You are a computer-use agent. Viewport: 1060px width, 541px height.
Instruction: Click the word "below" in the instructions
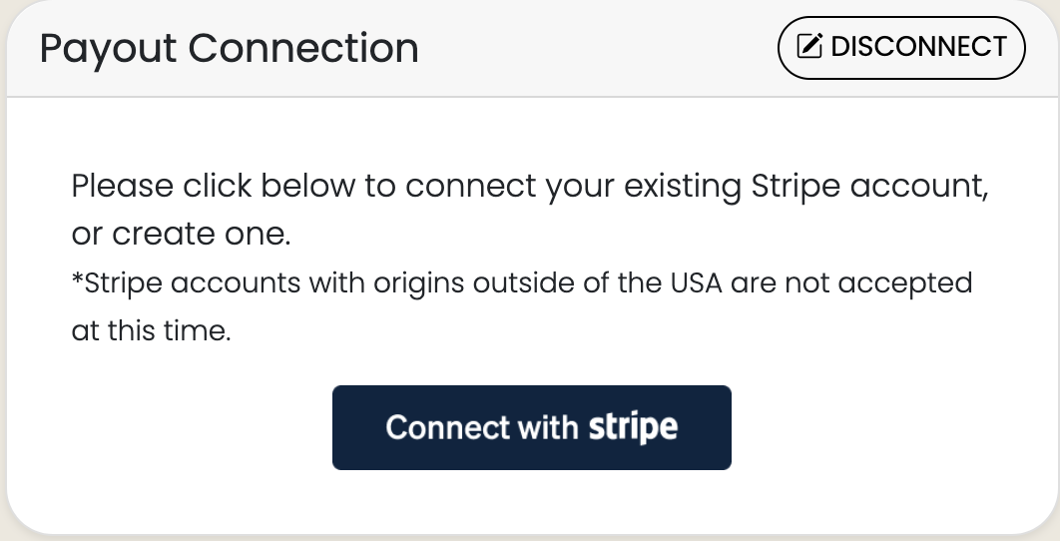307,186
